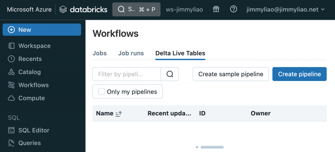
Task: Click the Filter by pipeline input field
Action: coord(127,74)
